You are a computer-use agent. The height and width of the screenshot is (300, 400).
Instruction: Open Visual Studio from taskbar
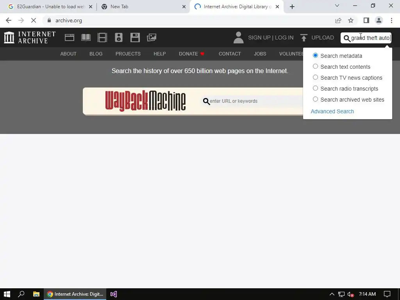coord(114,294)
